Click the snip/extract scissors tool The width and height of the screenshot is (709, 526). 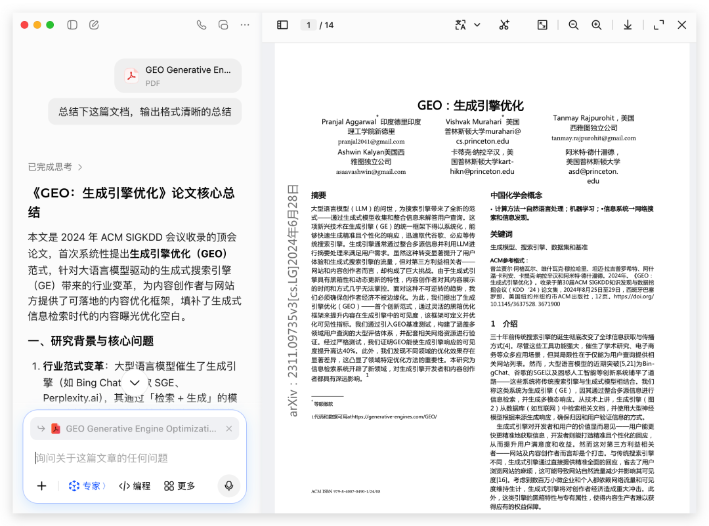tap(504, 25)
